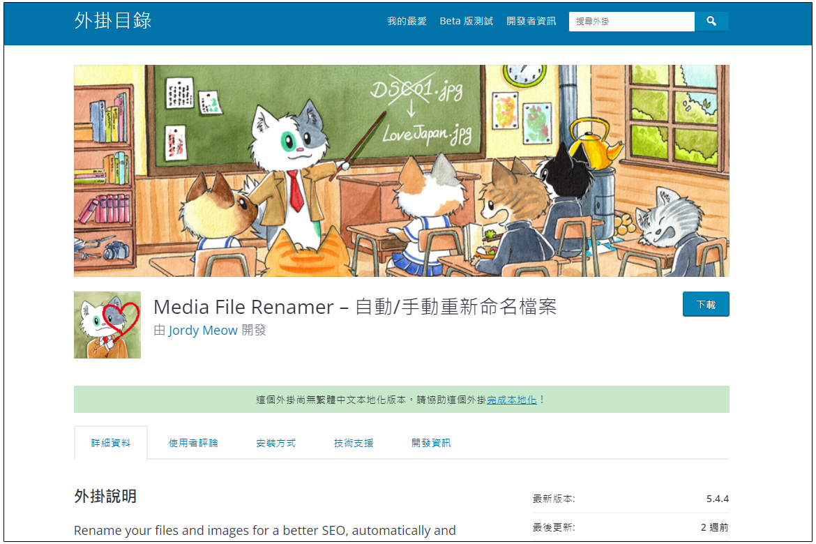Click the magnifying glass search button

tap(711, 22)
